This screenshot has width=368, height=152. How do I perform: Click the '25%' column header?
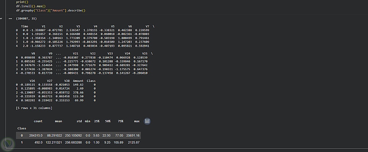point(97,121)
